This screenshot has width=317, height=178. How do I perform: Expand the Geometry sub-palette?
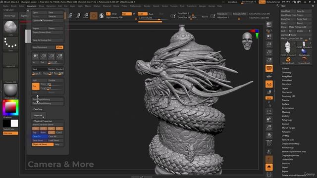286,73
